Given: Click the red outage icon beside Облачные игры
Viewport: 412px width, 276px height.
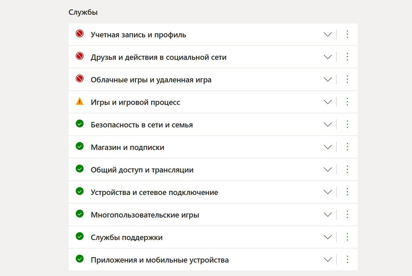Looking at the screenshot, I should point(80,79).
